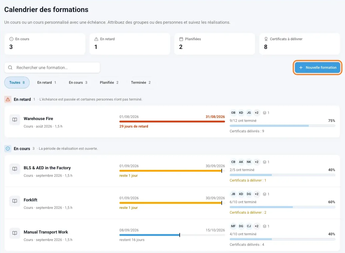This screenshot has width=345, height=253.
Task: Click the NK avatar in BLS & AED row
Action: (249, 162)
